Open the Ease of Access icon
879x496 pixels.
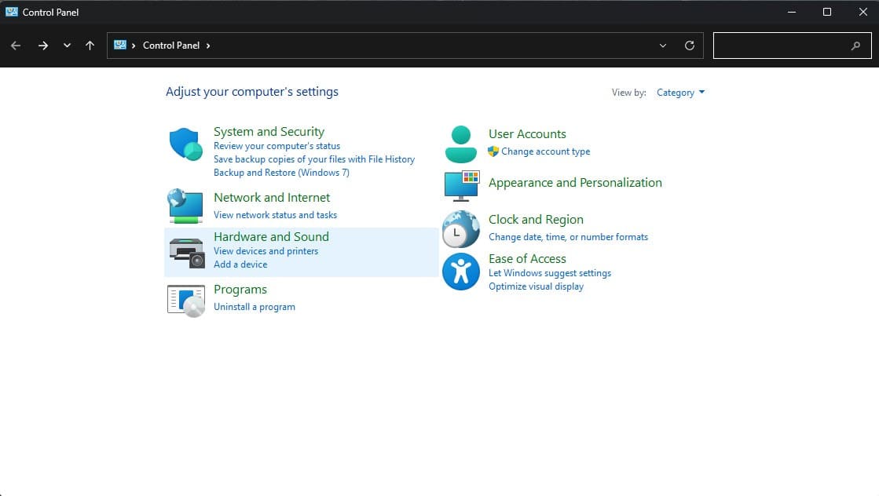tap(461, 272)
